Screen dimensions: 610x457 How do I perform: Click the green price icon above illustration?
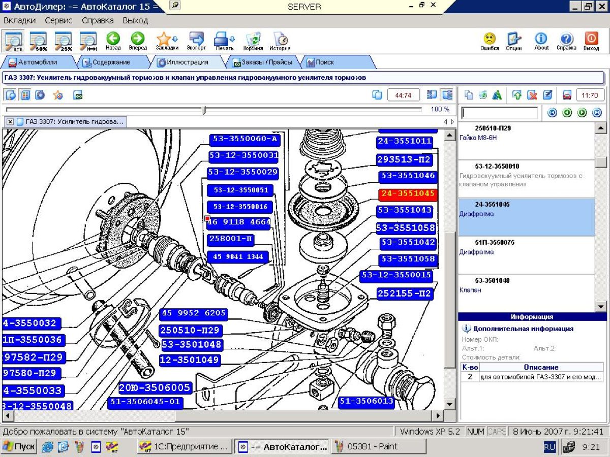tap(78, 95)
